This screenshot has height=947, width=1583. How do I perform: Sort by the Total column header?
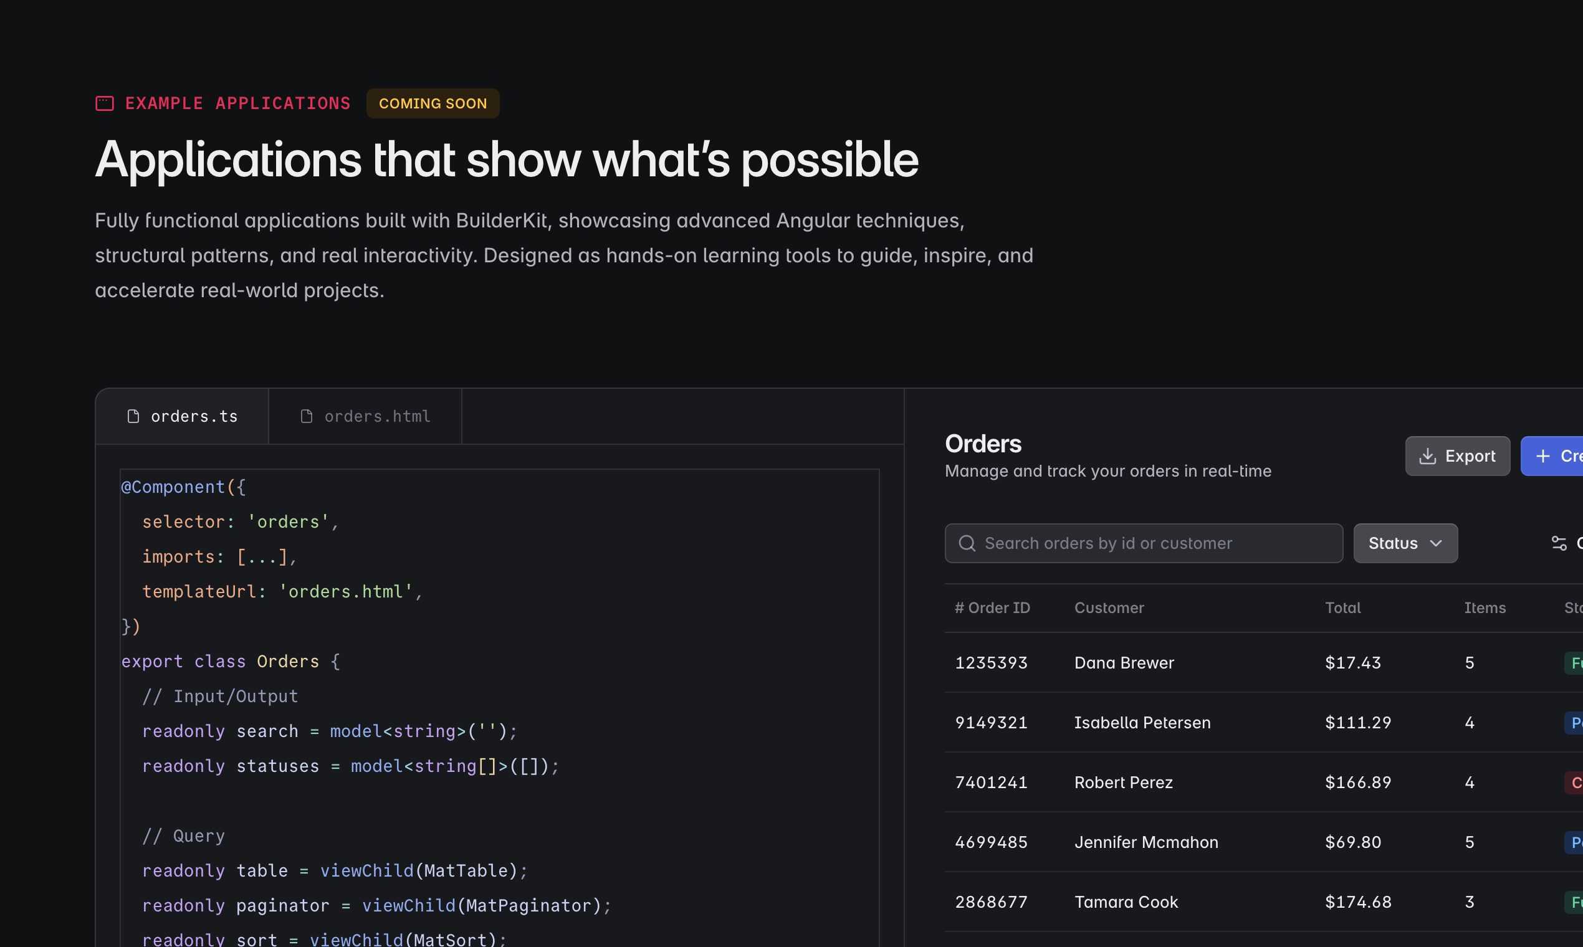(x=1342, y=608)
